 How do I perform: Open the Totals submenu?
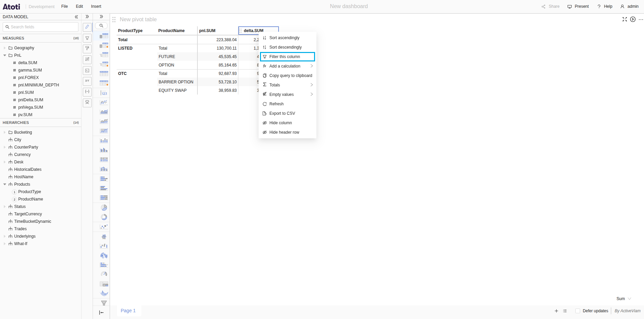pos(287,85)
